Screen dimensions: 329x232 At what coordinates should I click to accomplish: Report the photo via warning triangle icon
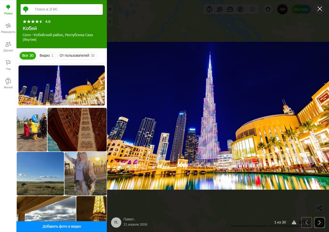(294, 222)
